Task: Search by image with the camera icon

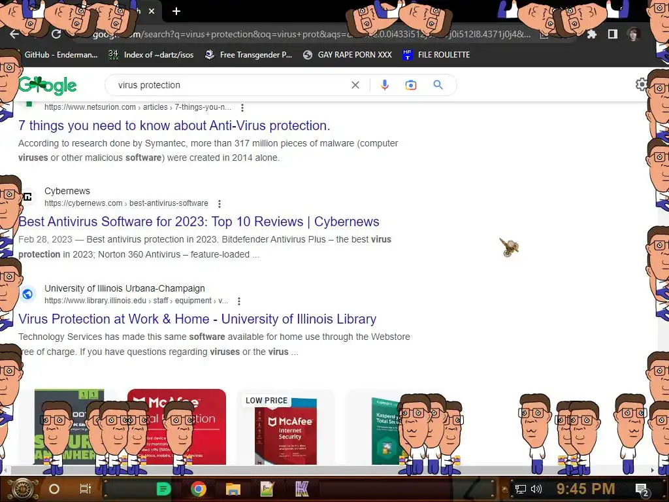Action: pos(410,85)
